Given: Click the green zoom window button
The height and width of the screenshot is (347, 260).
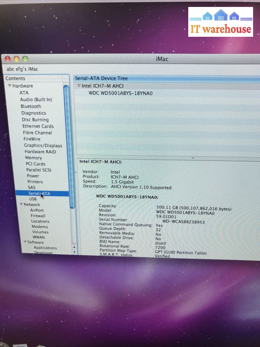Looking at the screenshot, I should [x=25, y=59].
